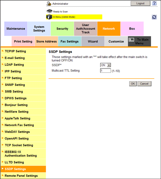The width and height of the screenshot is (161, 179).
Task: Open the SSDP ON dropdown
Action: [105, 65]
